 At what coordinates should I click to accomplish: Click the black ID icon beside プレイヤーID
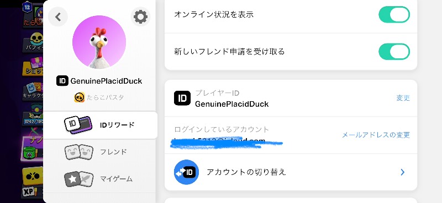pyautogui.click(x=182, y=98)
